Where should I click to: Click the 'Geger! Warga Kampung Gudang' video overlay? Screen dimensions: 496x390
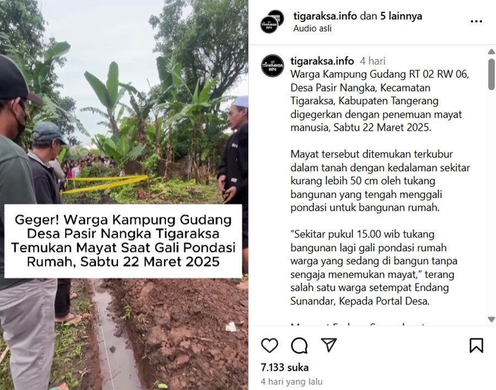tap(123, 241)
